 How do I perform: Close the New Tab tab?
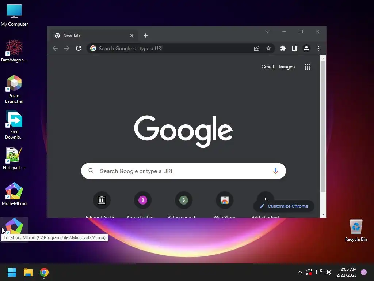(131, 35)
